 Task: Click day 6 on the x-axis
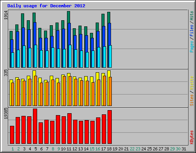(x=41, y=149)
